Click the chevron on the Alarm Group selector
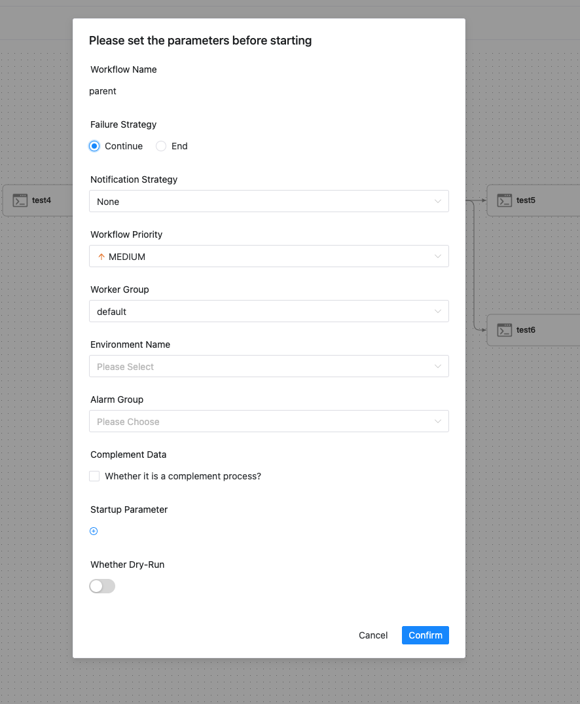Viewport: 580px width, 704px height. pyautogui.click(x=437, y=421)
